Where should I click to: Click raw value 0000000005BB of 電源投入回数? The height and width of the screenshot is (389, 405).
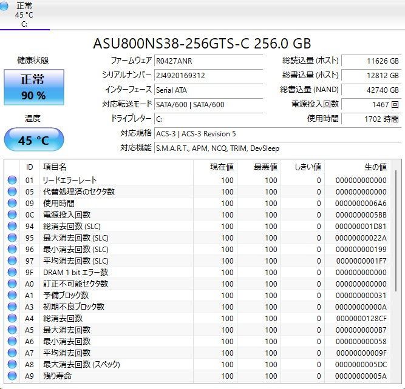pyautogui.click(x=361, y=214)
